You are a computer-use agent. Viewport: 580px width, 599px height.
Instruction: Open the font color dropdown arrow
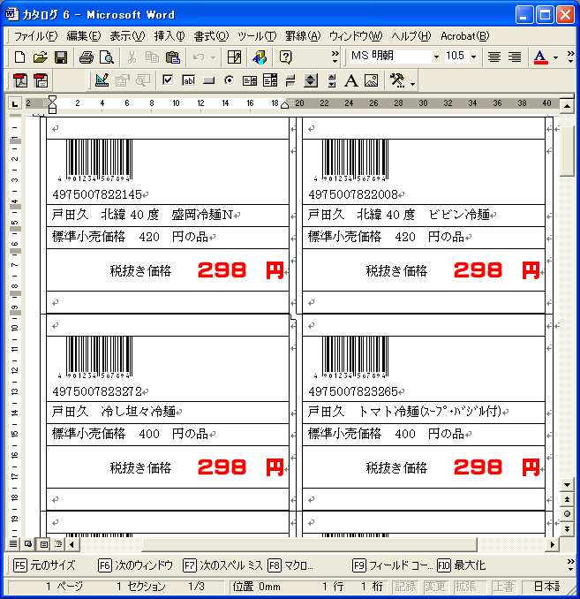[555, 57]
